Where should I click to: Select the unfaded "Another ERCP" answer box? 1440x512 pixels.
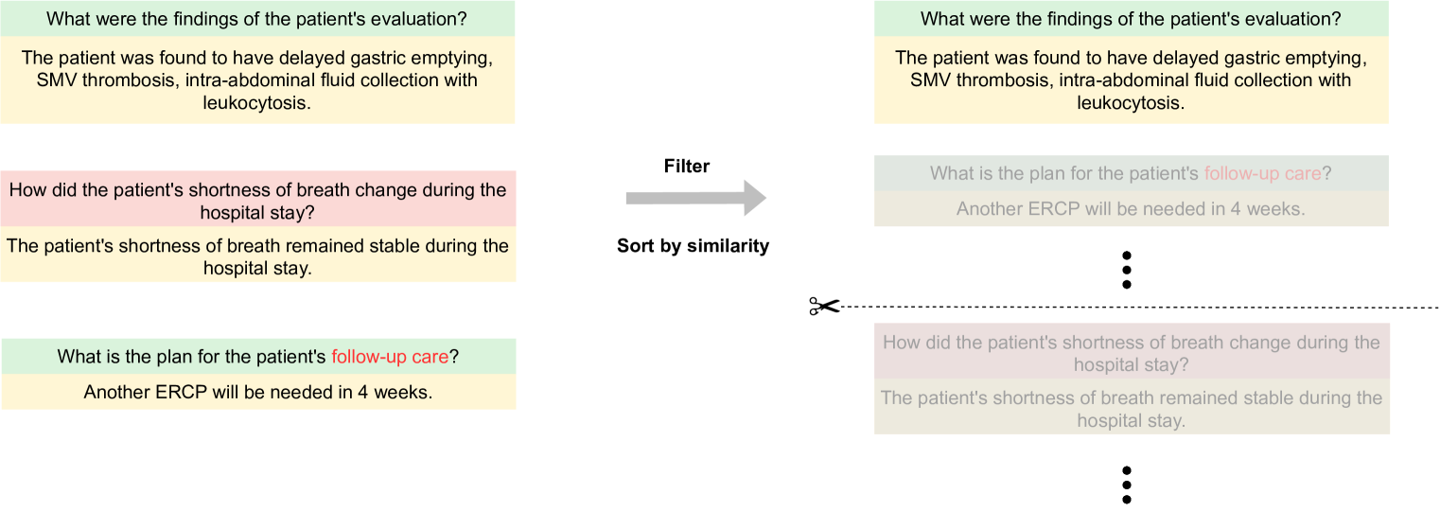click(257, 392)
